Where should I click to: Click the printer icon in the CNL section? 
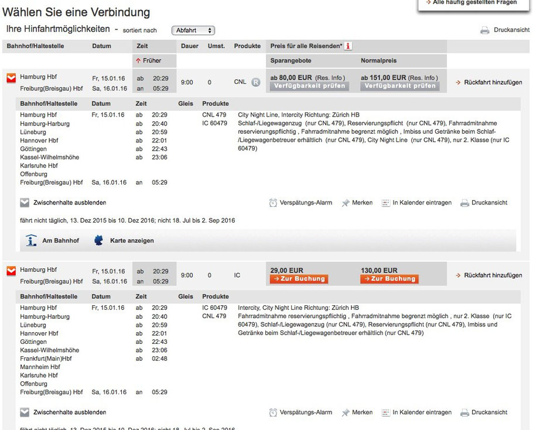click(464, 203)
